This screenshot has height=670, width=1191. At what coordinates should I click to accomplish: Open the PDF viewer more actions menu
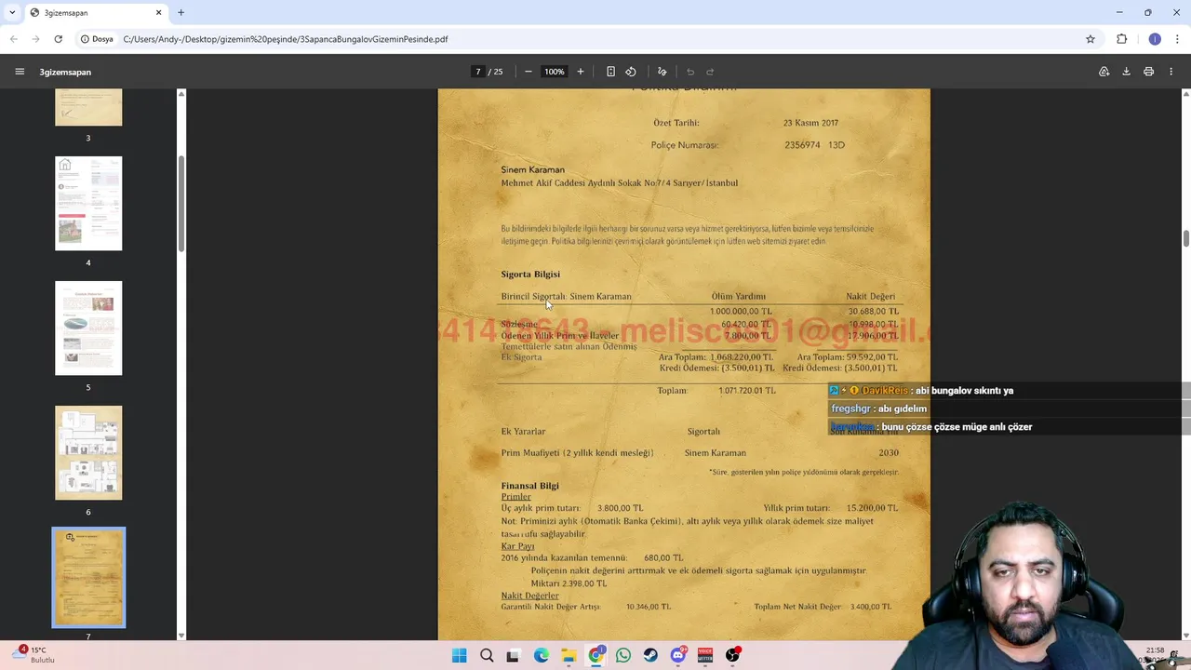pos(1171,72)
